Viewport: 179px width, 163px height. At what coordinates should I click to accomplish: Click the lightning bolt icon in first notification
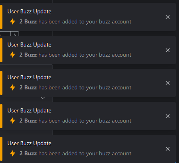coord(13,21)
